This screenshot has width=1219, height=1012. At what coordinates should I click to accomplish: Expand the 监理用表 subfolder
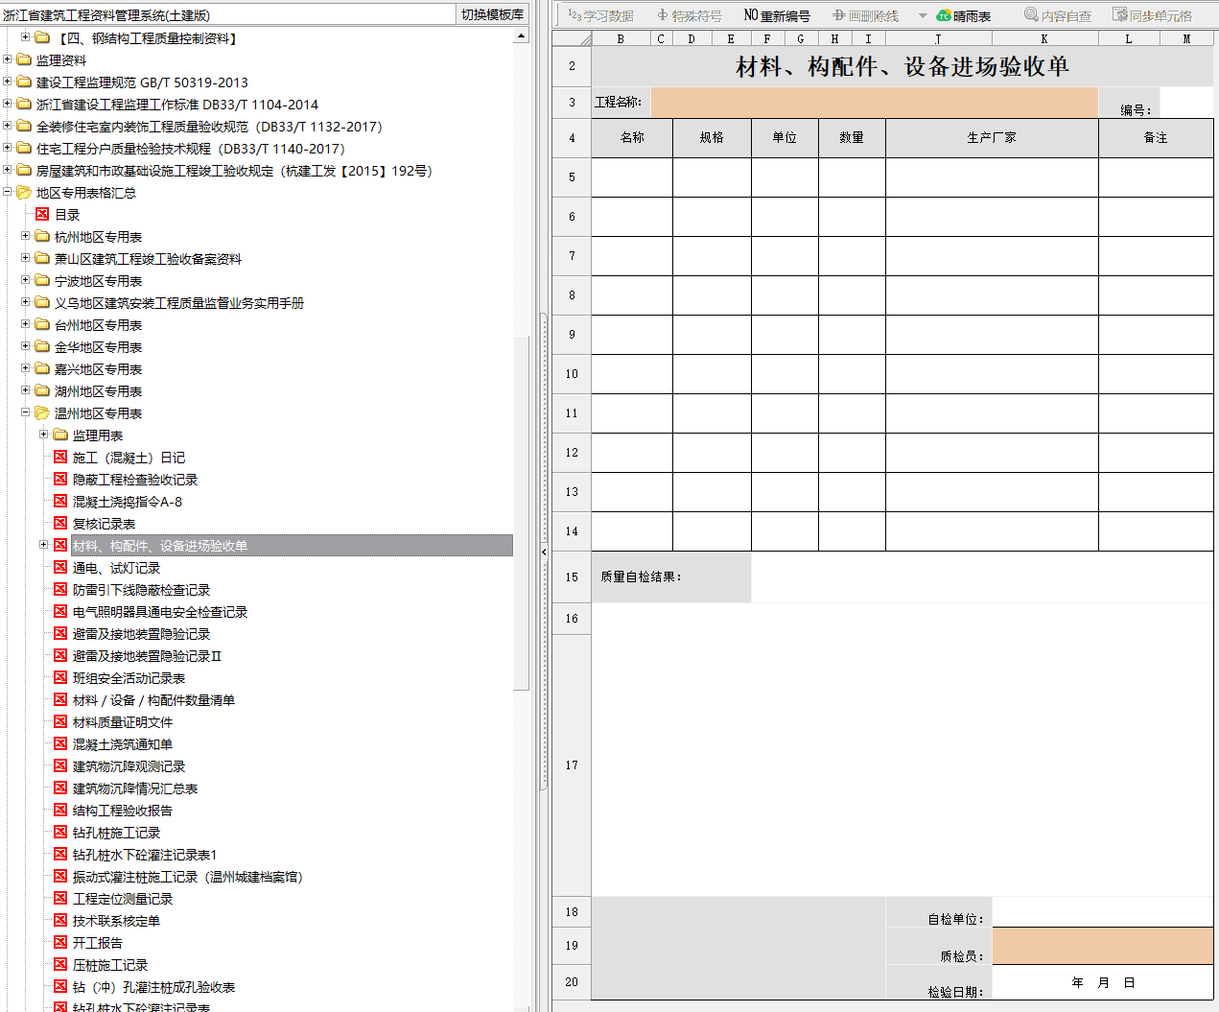coord(44,435)
